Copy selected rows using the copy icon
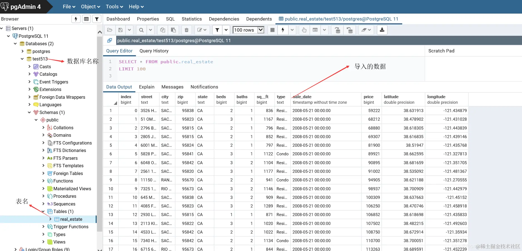 (162, 30)
